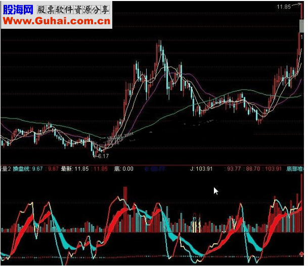308x266 pixels.
Task: Click the red 11.85 value after 最新
Action: 101,169
